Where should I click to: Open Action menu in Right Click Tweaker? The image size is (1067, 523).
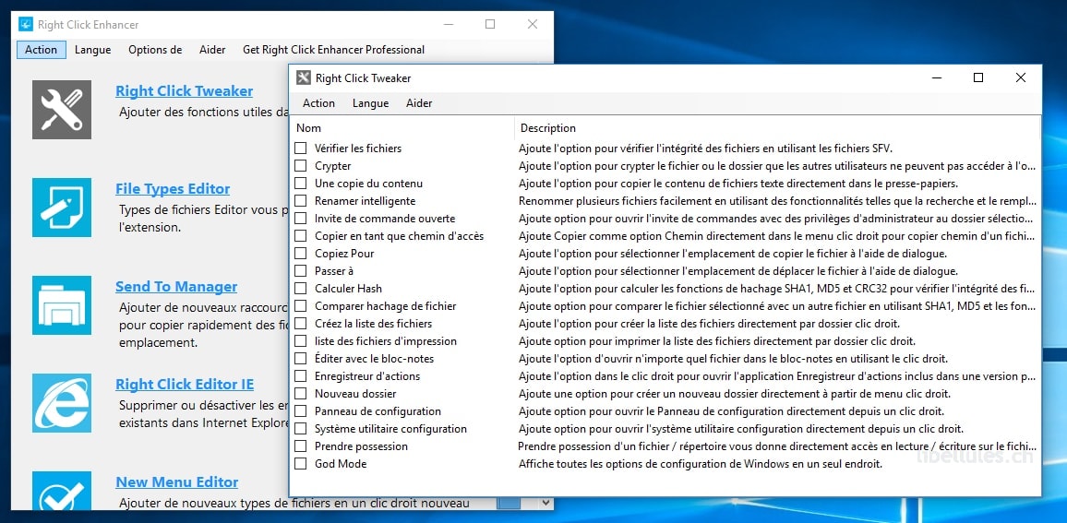tap(318, 103)
